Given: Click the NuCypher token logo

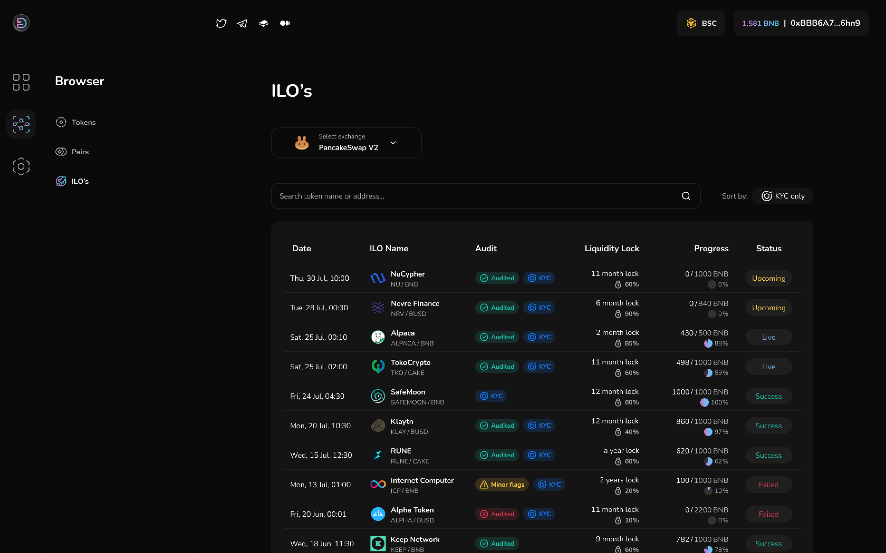Looking at the screenshot, I should click(378, 278).
